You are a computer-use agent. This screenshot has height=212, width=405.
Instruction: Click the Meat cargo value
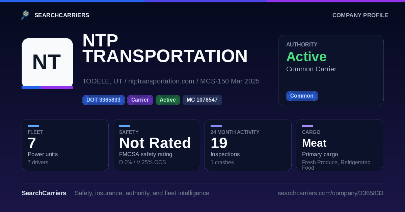point(314,143)
